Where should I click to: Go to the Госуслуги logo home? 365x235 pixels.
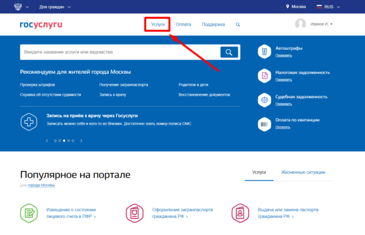pos(41,24)
